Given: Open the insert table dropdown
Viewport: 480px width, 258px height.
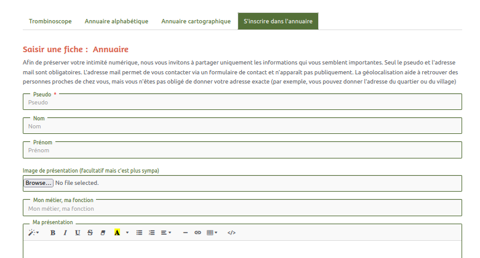Looking at the screenshot, I should [212, 233].
